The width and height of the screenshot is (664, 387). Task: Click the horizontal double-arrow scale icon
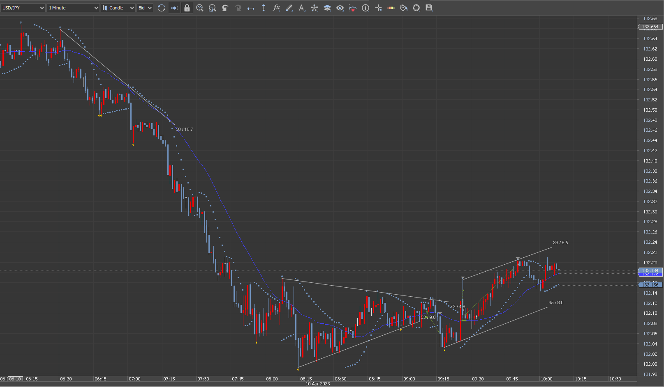point(250,8)
